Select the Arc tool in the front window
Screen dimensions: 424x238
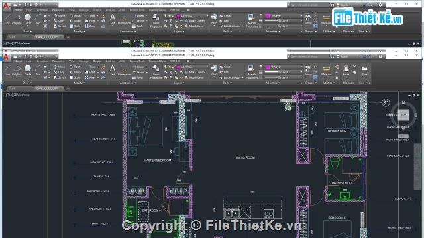click(38, 71)
